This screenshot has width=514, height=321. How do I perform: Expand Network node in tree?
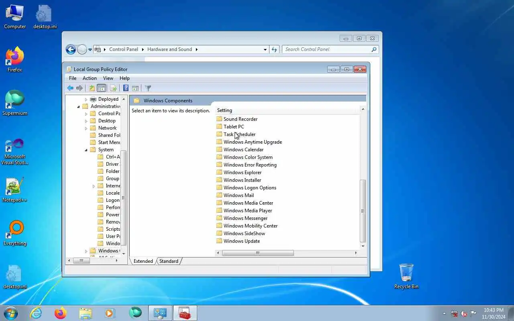tap(86, 128)
